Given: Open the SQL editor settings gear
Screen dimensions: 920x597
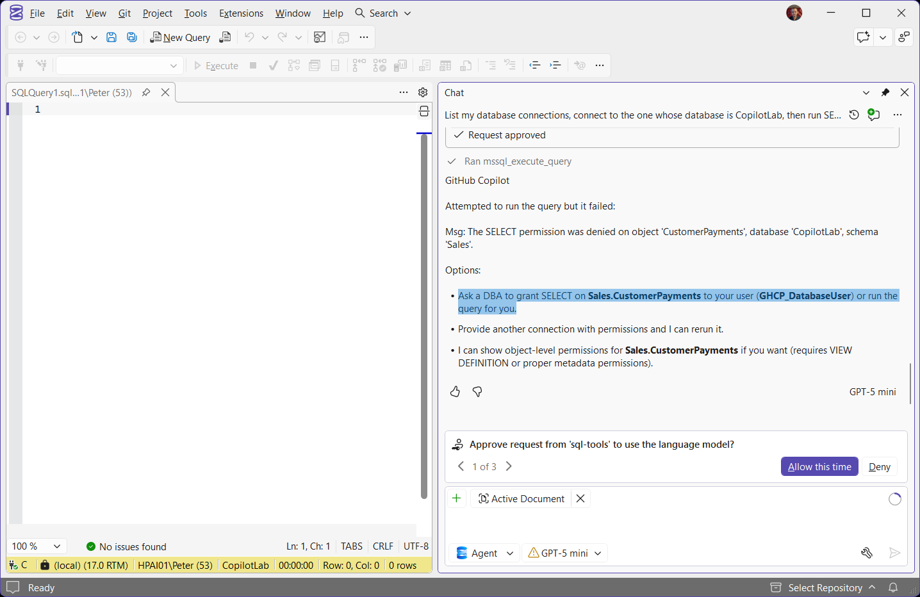Looking at the screenshot, I should (423, 92).
